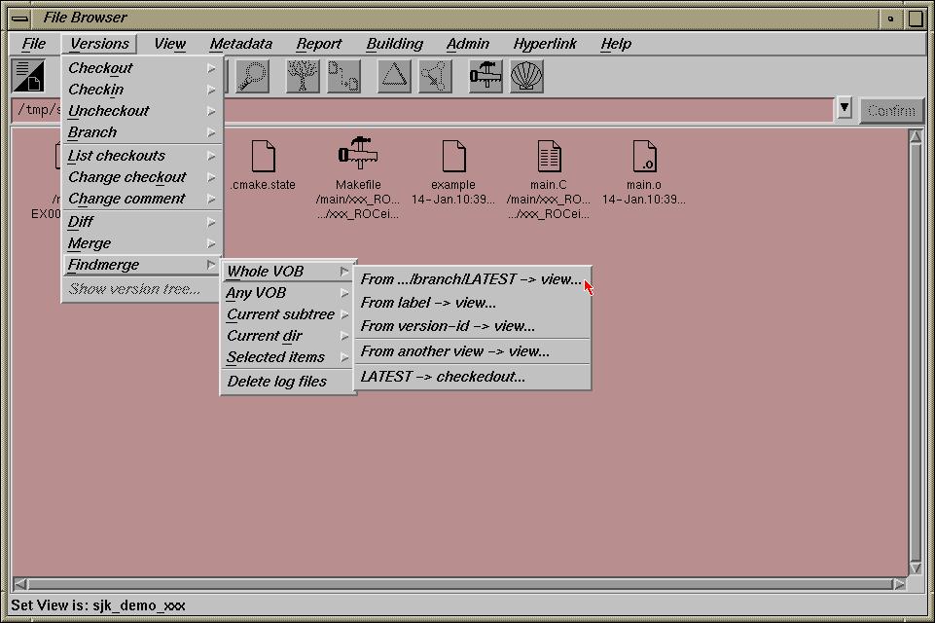Choose 'From label -> view...' menu entry
Screen dimensions: 935x623
pos(428,303)
